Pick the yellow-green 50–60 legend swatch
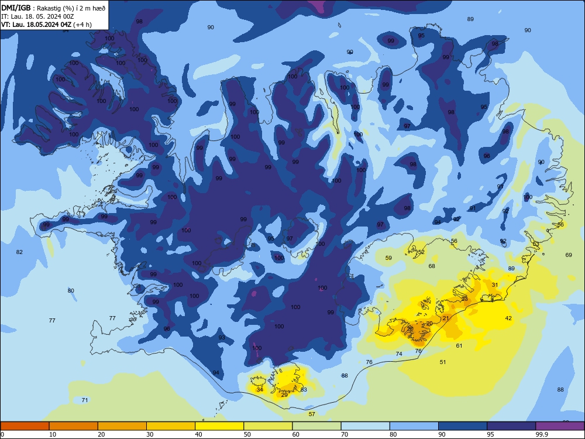 [x=268, y=426]
